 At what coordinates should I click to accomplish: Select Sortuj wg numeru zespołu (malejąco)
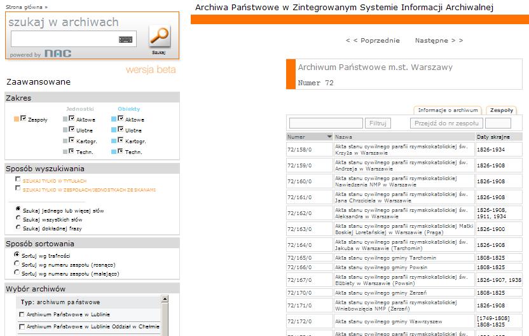pyautogui.click(x=17, y=272)
